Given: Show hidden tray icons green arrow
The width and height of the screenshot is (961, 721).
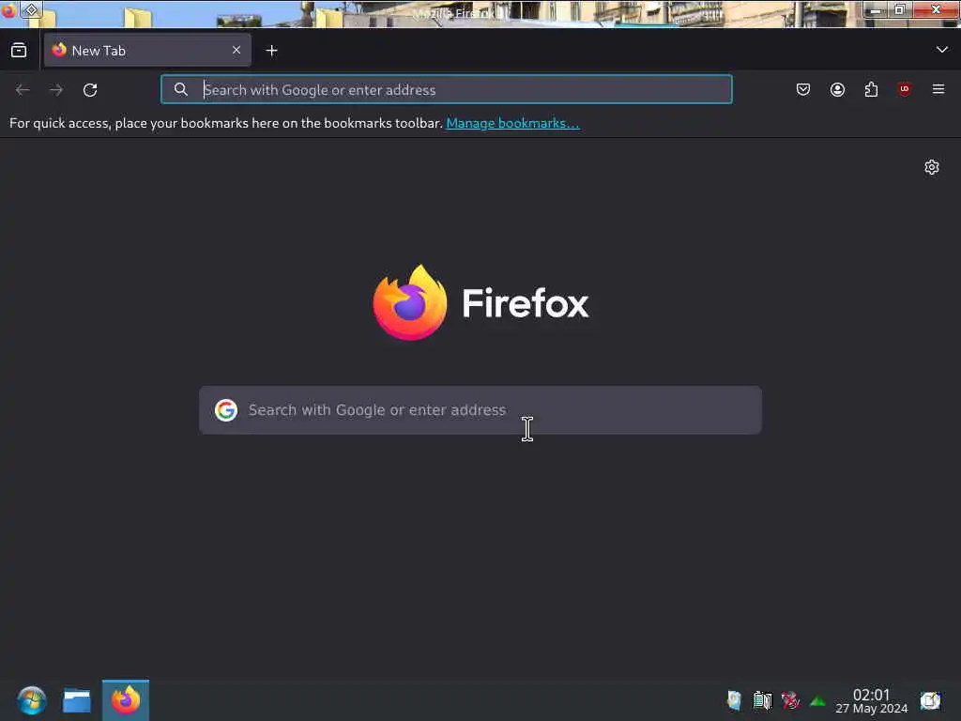Looking at the screenshot, I should pos(817,700).
